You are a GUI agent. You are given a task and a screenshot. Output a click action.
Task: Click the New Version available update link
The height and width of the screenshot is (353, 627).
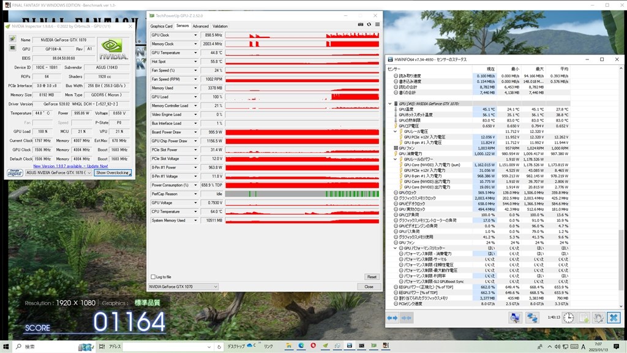[70, 165]
